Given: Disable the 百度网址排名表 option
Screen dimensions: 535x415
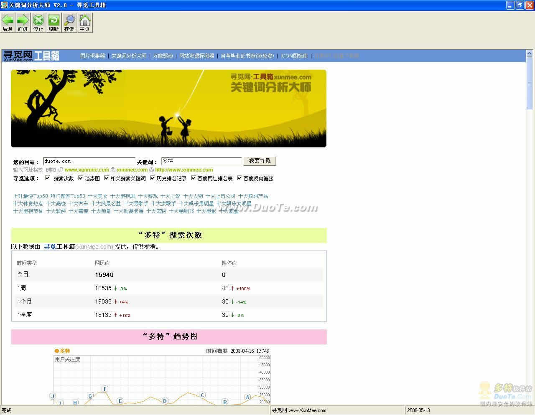Looking at the screenshot, I should tap(194, 178).
